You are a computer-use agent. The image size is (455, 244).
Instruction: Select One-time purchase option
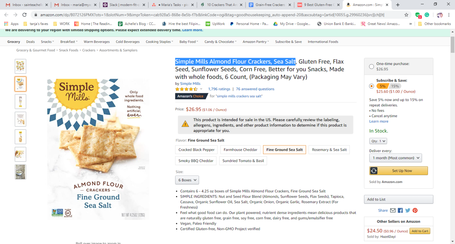click(371, 66)
